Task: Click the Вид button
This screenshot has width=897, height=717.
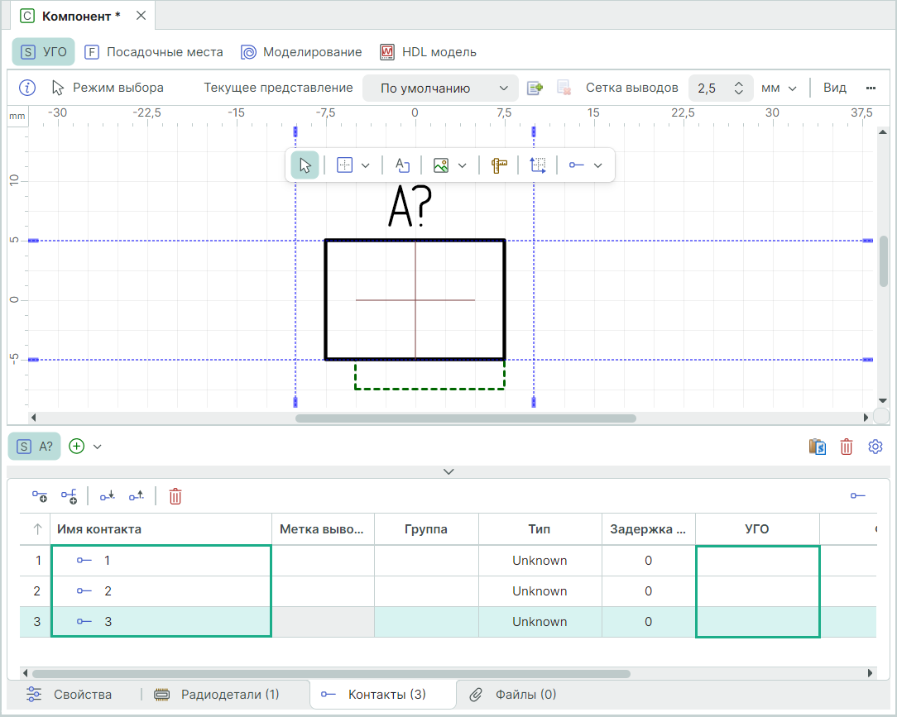Action: [834, 88]
